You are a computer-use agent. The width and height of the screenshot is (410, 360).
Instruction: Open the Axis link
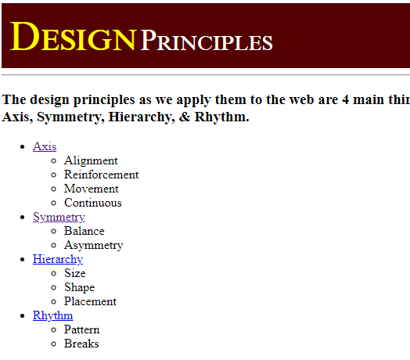(x=45, y=146)
